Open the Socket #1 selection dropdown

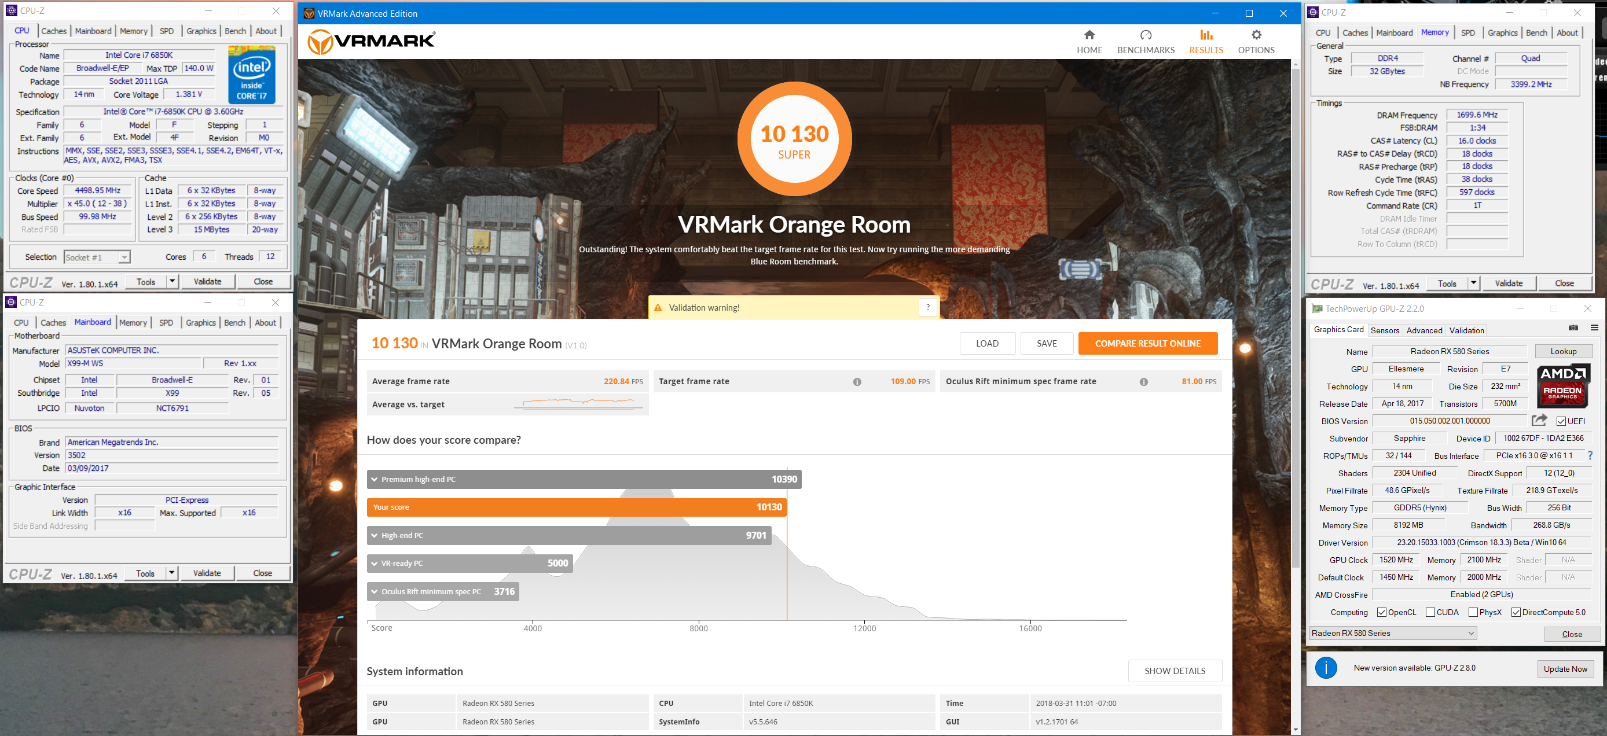[x=97, y=257]
